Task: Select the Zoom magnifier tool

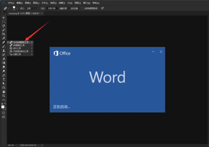Action: click(x=3, y=96)
